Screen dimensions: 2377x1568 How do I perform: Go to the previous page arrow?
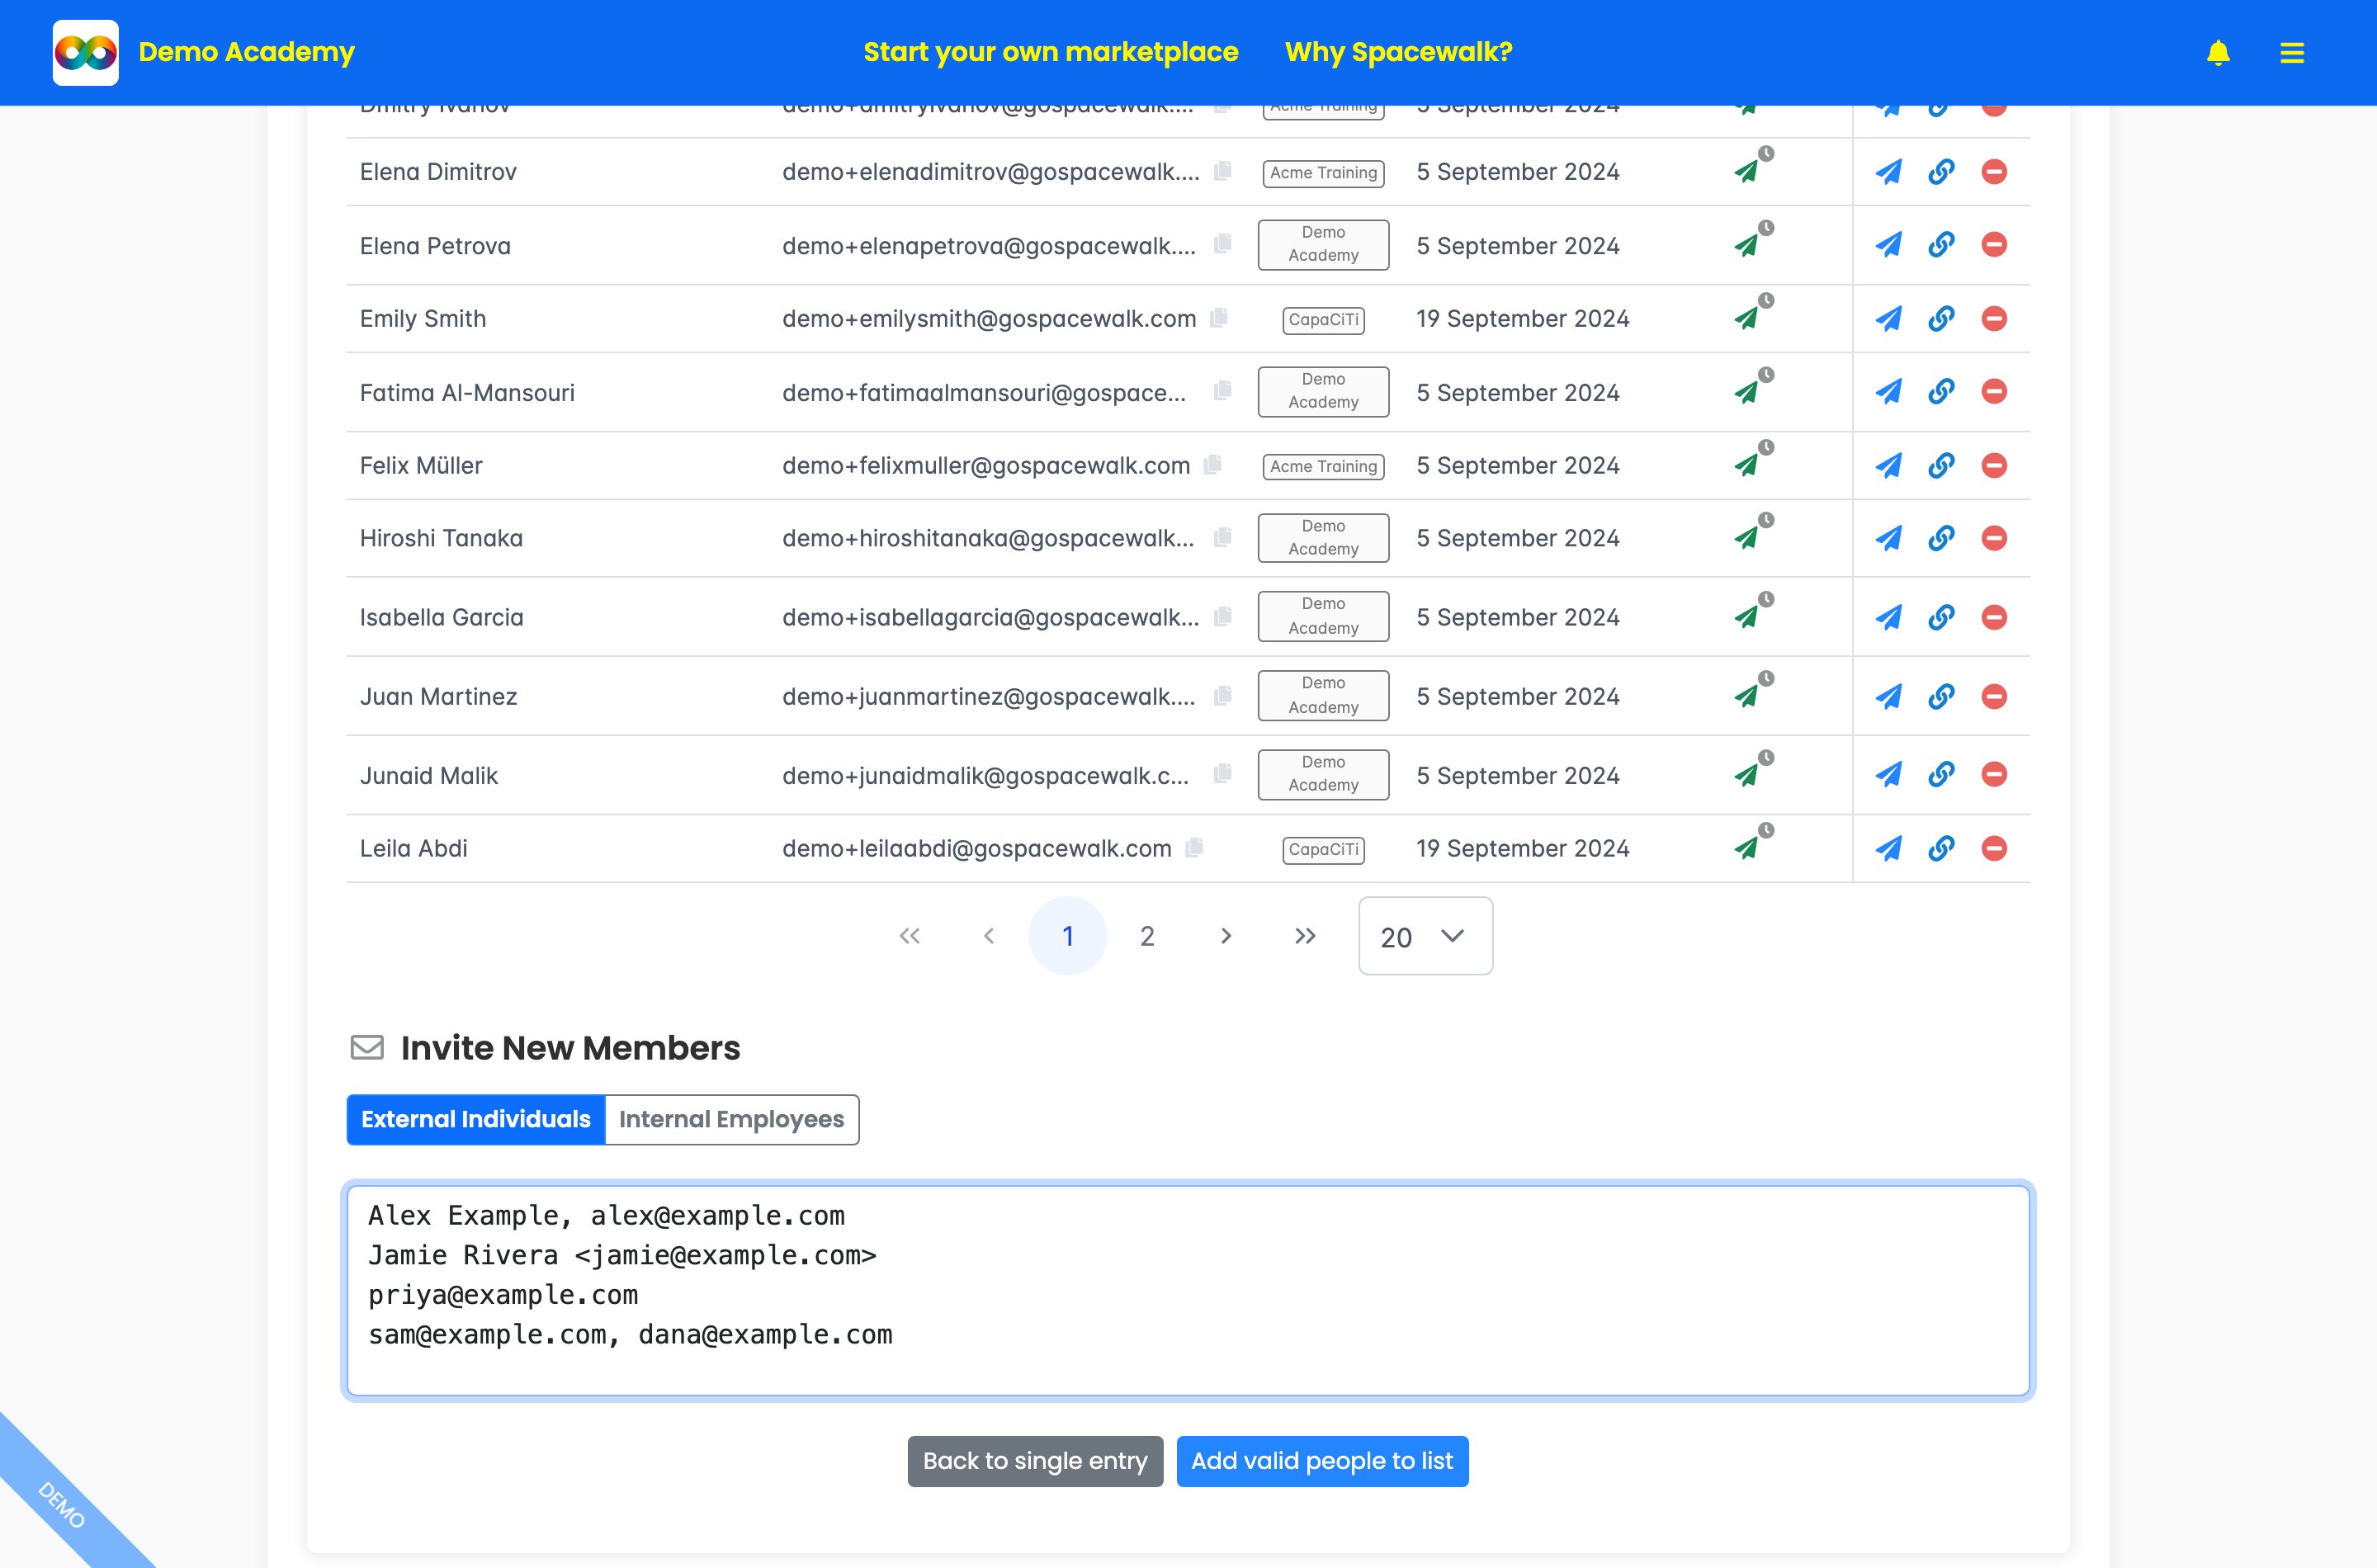pyautogui.click(x=989, y=936)
